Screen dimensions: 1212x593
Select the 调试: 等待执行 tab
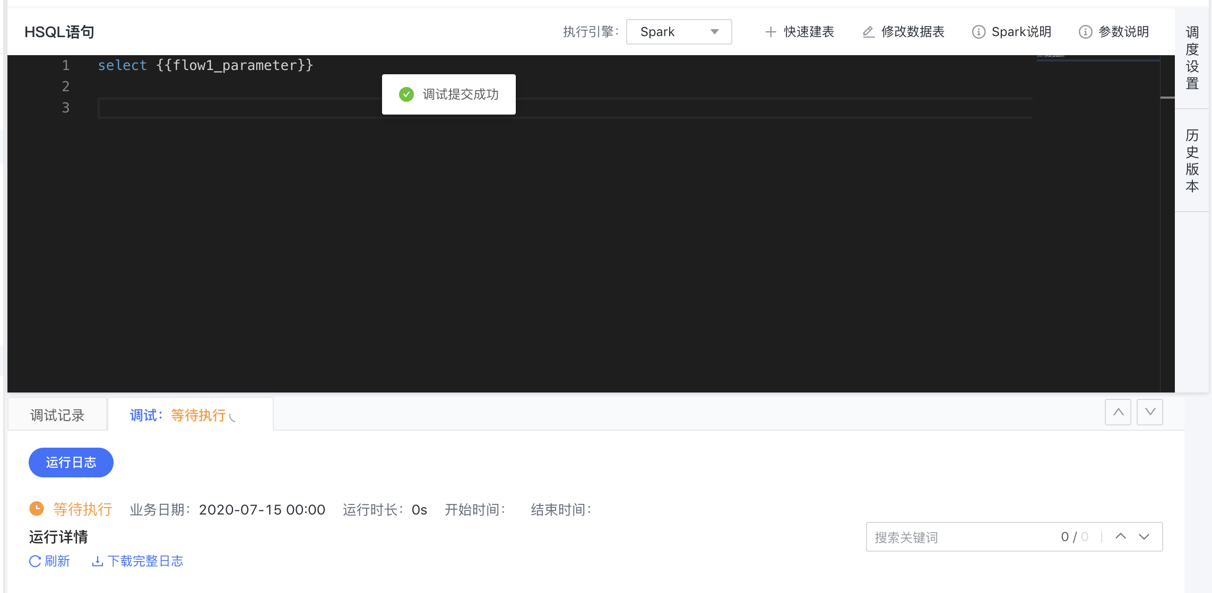[183, 415]
